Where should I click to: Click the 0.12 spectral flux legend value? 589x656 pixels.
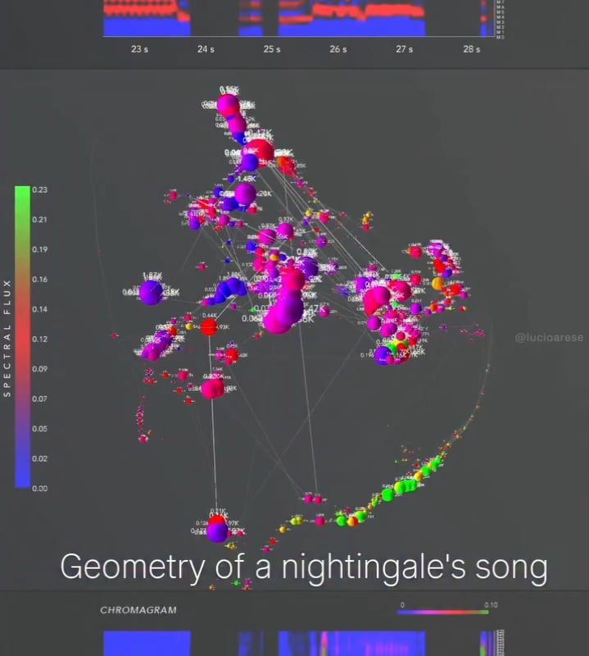[39, 339]
